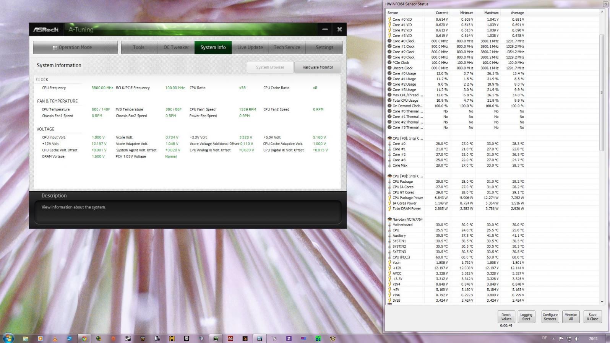Open Operation Mode in A-Tuning
The width and height of the screenshot is (610, 343).
pyautogui.click(x=75, y=47)
